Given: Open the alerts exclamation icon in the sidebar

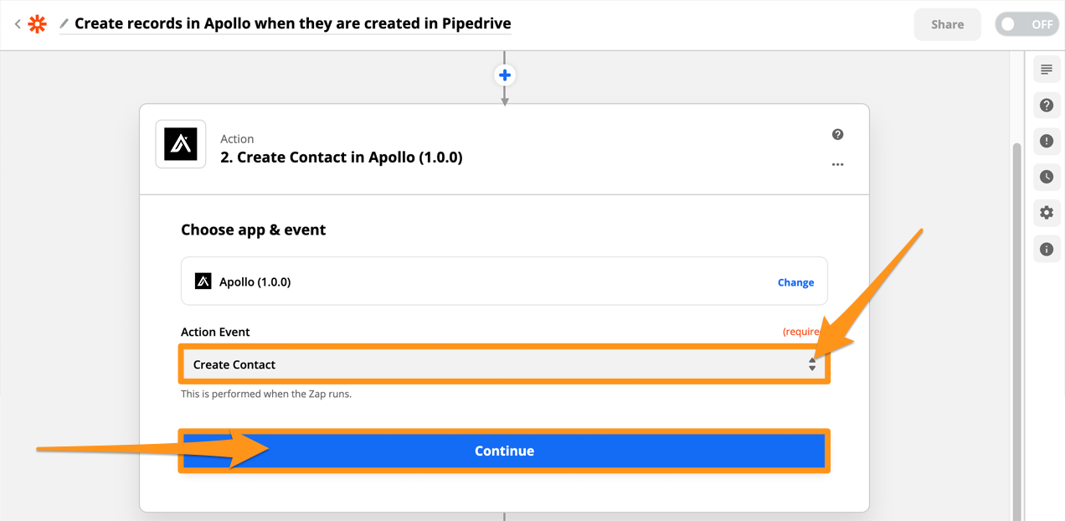Looking at the screenshot, I should [x=1047, y=141].
